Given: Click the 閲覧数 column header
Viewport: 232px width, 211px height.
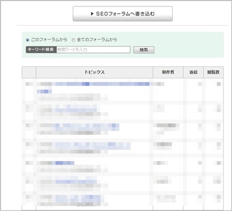Looking at the screenshot, I should [x=213, y=72].
